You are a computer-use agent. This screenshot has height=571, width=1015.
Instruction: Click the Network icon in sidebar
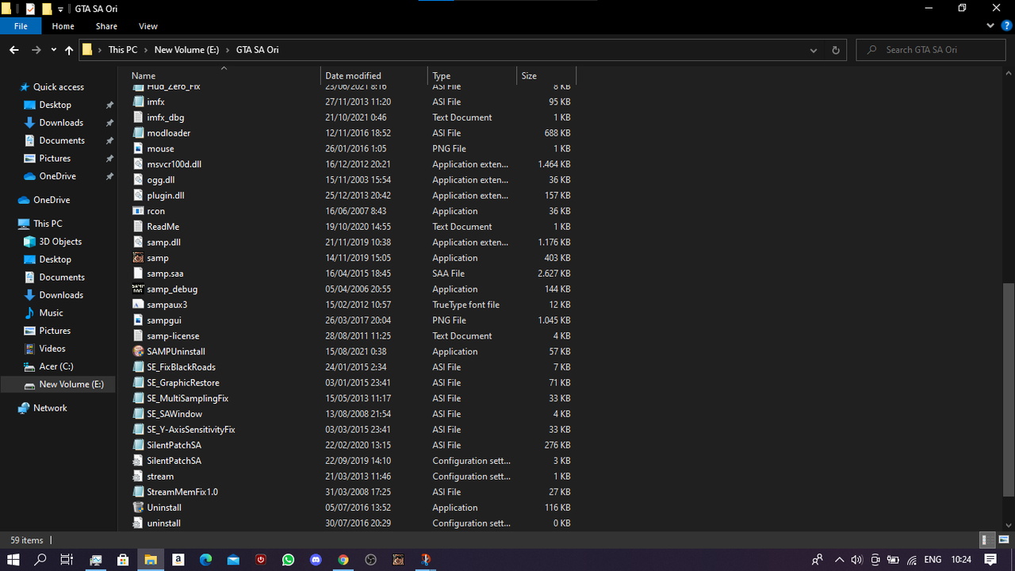[25, 408]
